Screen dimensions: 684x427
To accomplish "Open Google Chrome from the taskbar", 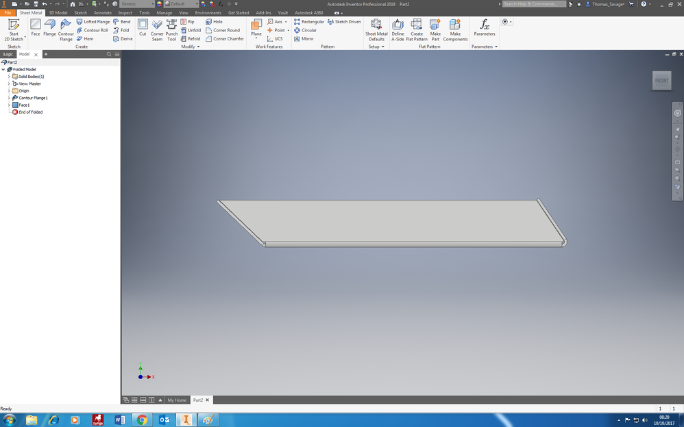I will click(142, 420).
